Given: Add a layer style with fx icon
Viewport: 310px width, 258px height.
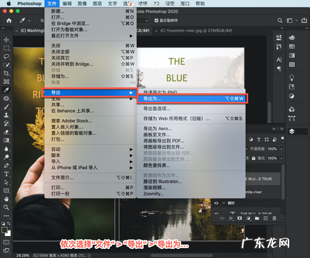Looking at the screenshot, I should 231,218.
